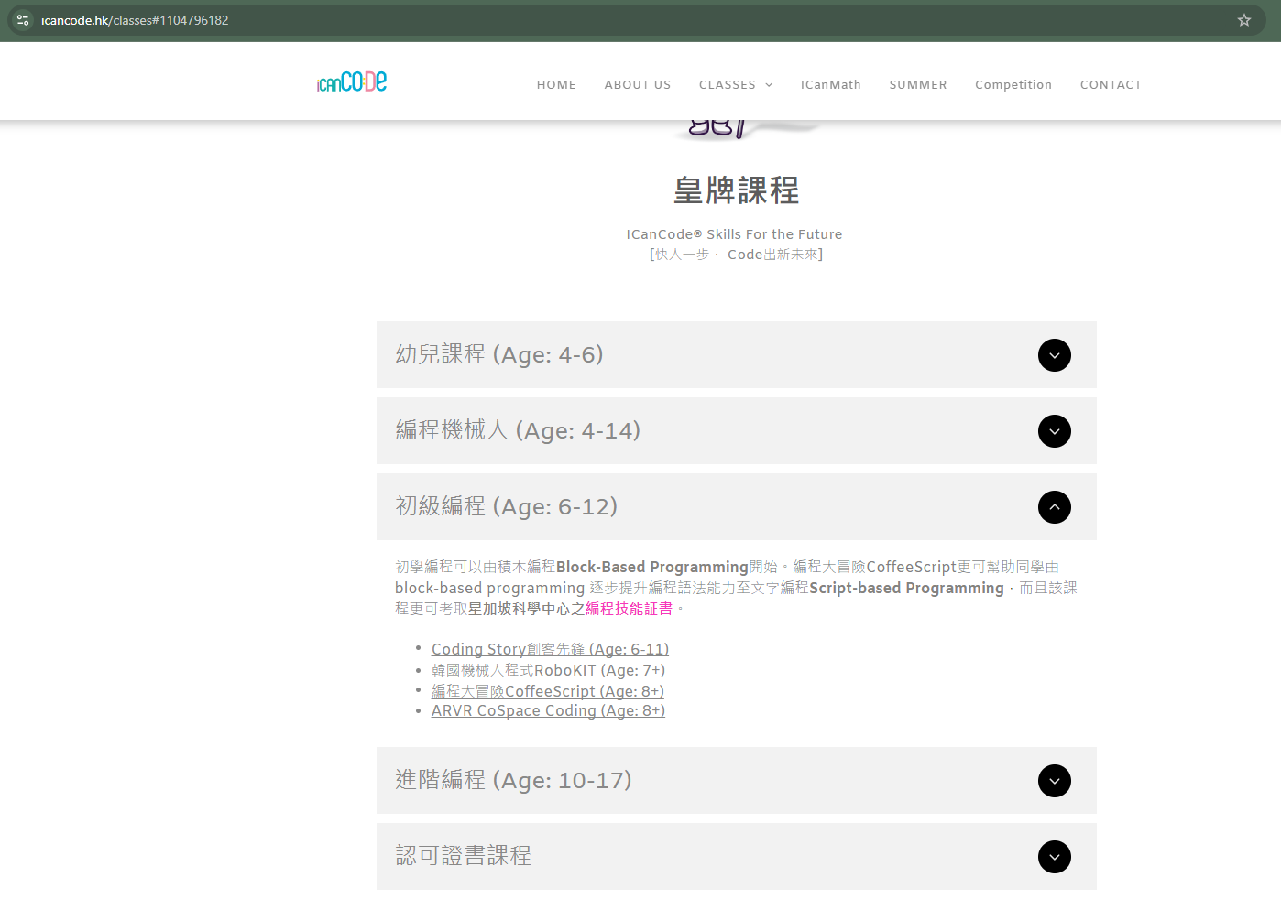This screenshot has width=1281, height=899.
Task: Collapse 初級編程 (Age: 6-12) using the up arrow
Action: 1054,507
